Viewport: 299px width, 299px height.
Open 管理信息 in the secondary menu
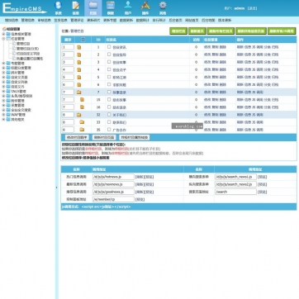point(28,21)
